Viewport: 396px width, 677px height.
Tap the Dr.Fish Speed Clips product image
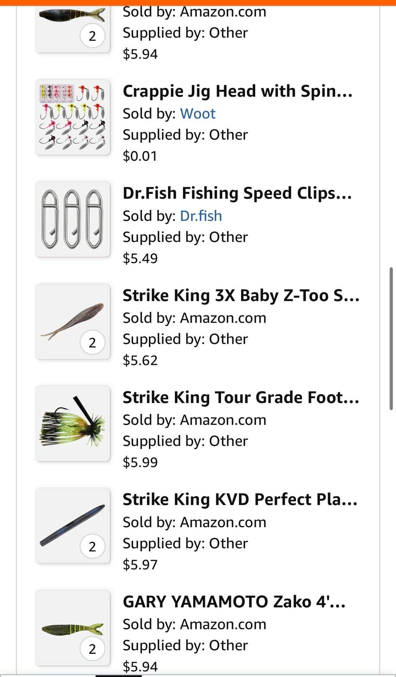(73, 219)
